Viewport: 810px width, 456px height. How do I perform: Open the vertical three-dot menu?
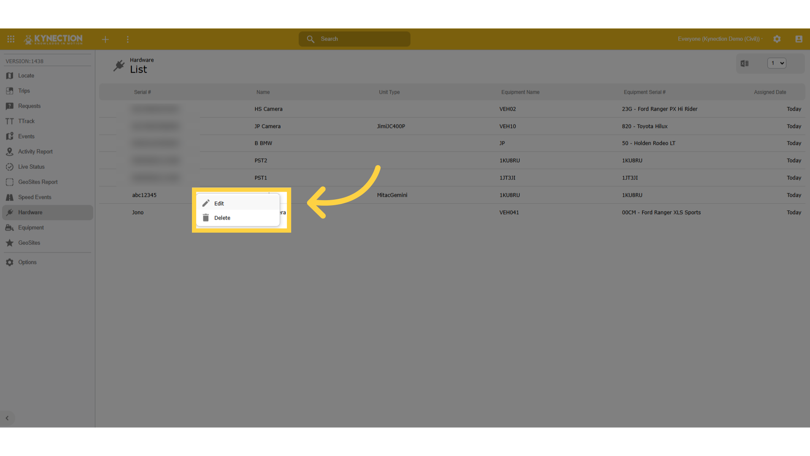tap(128, 39)
